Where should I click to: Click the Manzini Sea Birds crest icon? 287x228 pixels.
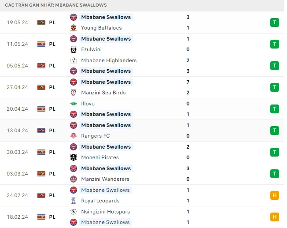(74, 93)
